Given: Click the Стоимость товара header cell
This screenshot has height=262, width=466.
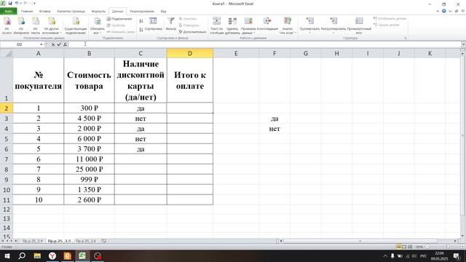Looking at the screenshot, I should coord(89,80).
